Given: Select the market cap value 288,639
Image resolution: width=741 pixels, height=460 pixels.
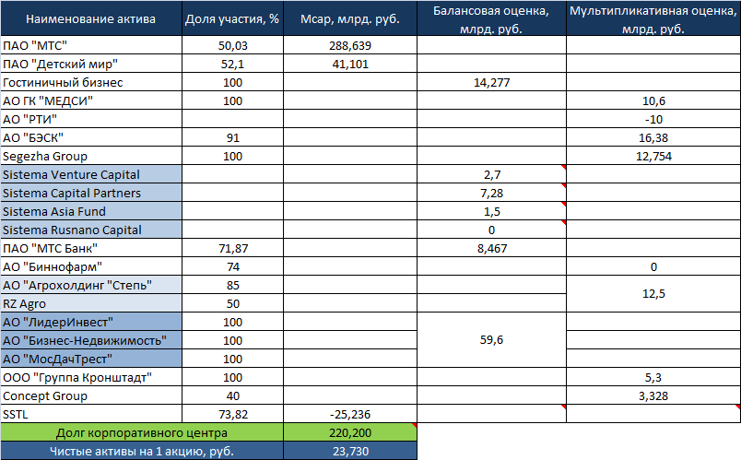Looking at the screenshot, I should 349,45.
